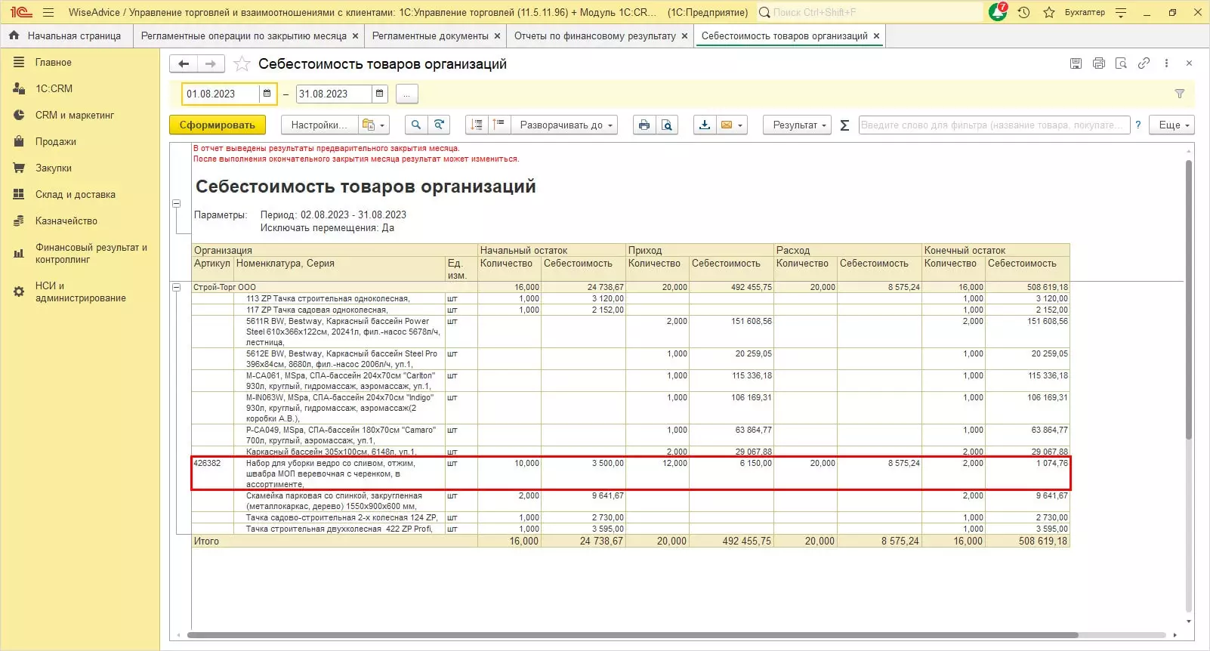Open calendar picker for start date 01.08.2023
Image resolution: width=1210 pixels, height=651 pixels.
[x=267, y=94]
